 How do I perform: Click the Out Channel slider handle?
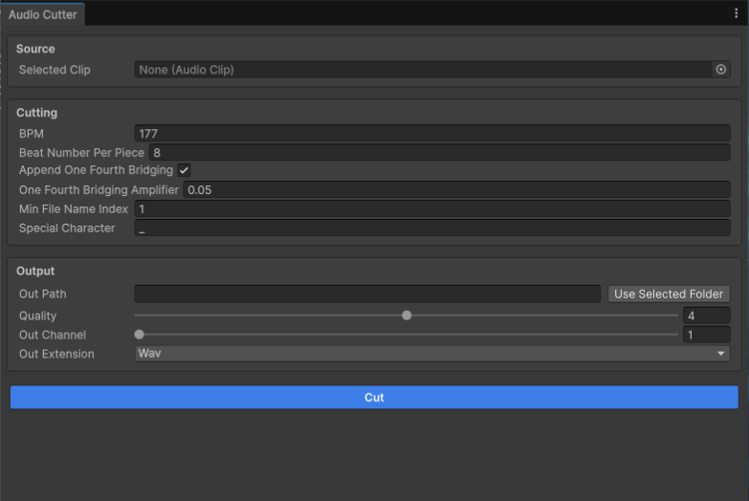pos(139,335)
